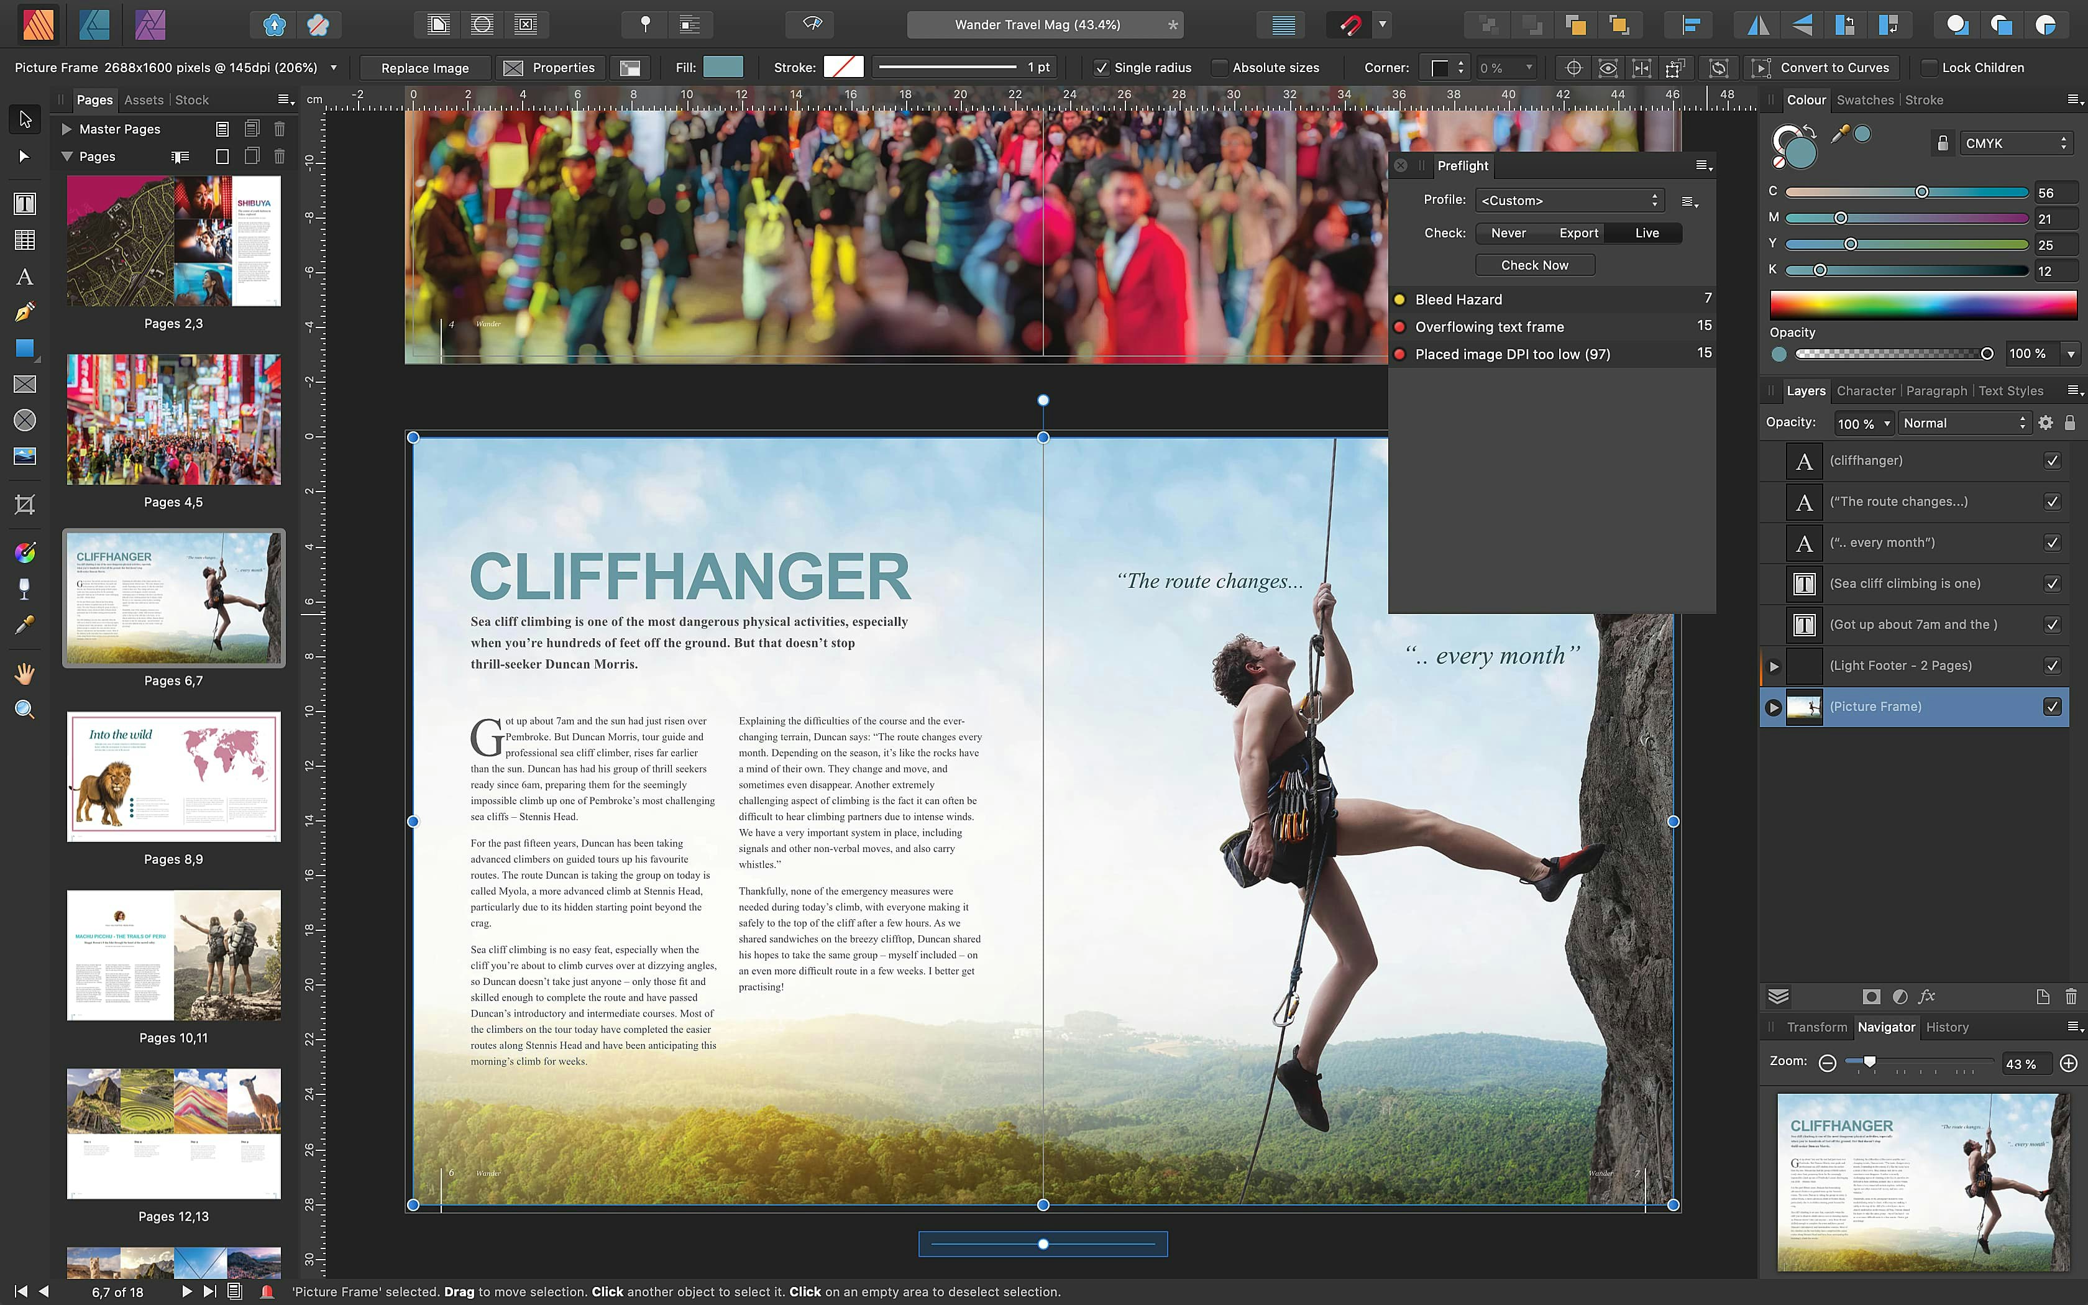The width and height of the screenshot is (2088, 1305).
Task: Open the Rotate dropdown next to Wander Travel Mag
Action: pyautogui.click(x=1383, y=25)
